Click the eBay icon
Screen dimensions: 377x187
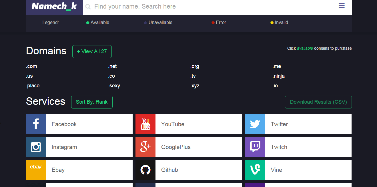pos(36,170)
